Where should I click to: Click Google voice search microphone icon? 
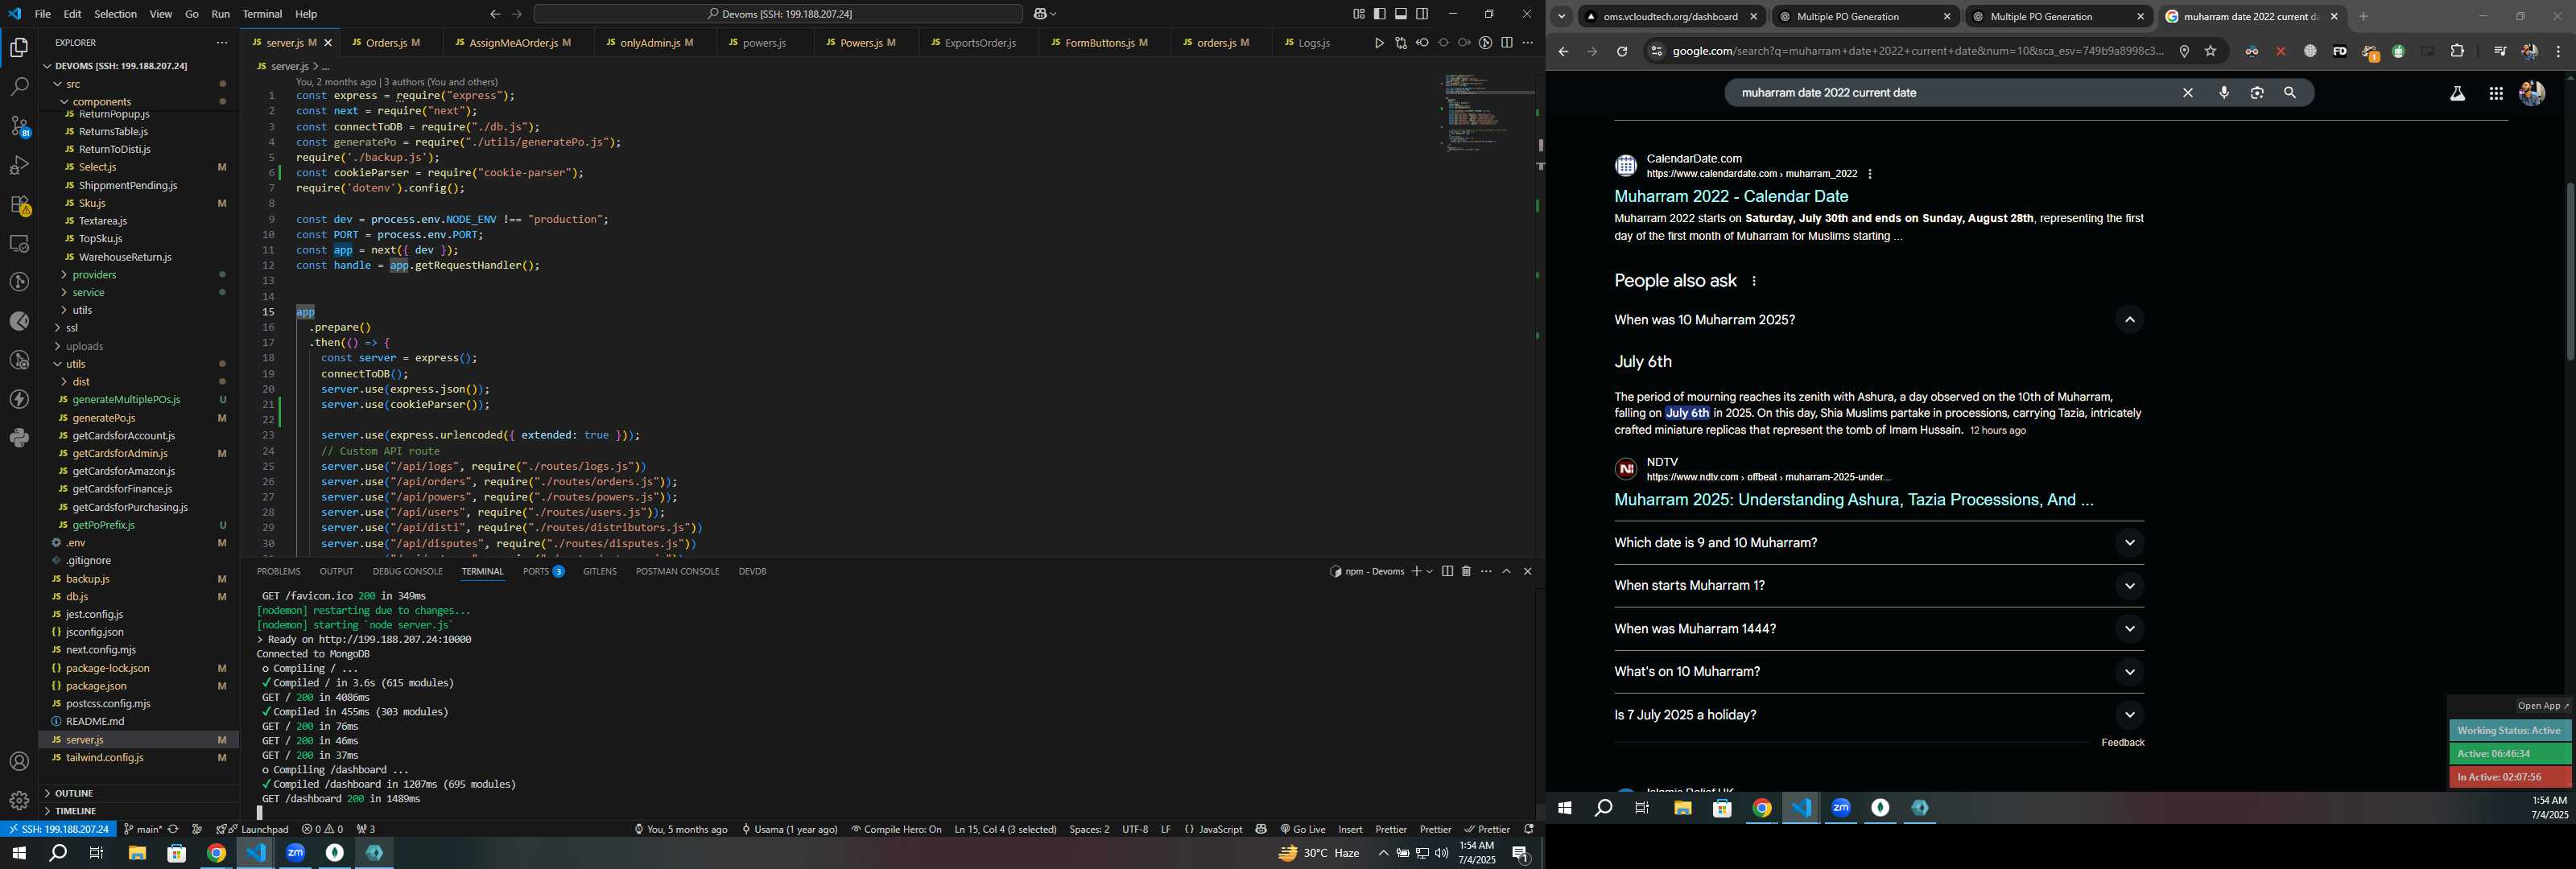(x=2224, y=93)
